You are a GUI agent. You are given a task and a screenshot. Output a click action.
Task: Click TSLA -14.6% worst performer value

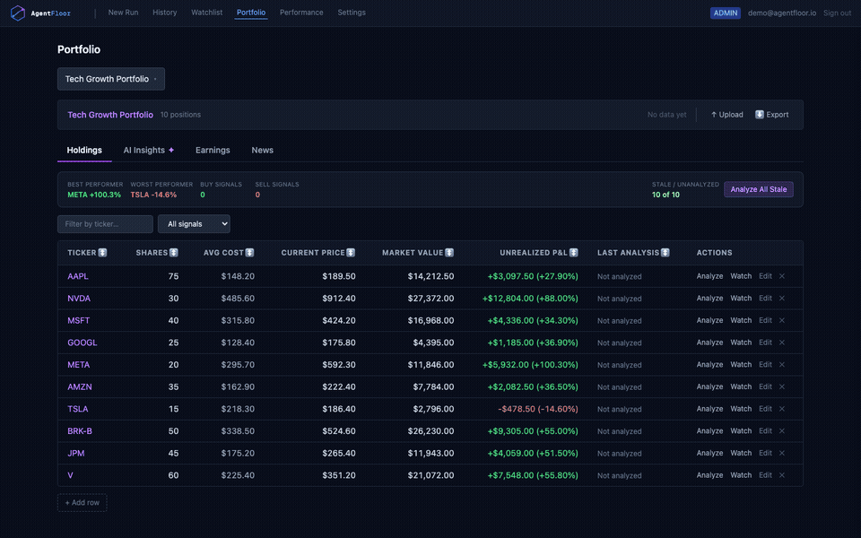click(x=153, y=195)
